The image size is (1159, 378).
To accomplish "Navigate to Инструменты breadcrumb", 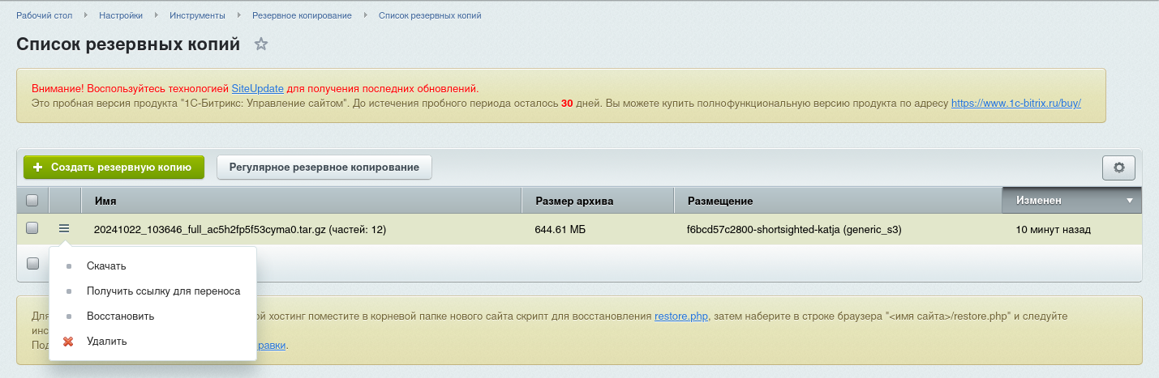I will 198,15.
